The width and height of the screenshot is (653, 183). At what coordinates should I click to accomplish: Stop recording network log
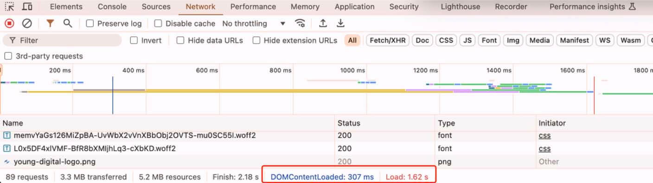coord(9,23)
